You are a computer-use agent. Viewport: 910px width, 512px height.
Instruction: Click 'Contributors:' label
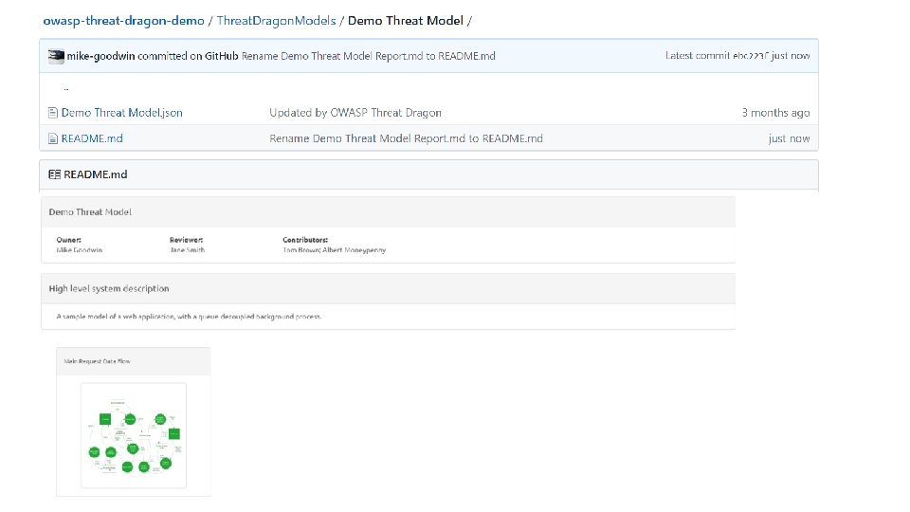pyautogui.click(x=305, y=240)
